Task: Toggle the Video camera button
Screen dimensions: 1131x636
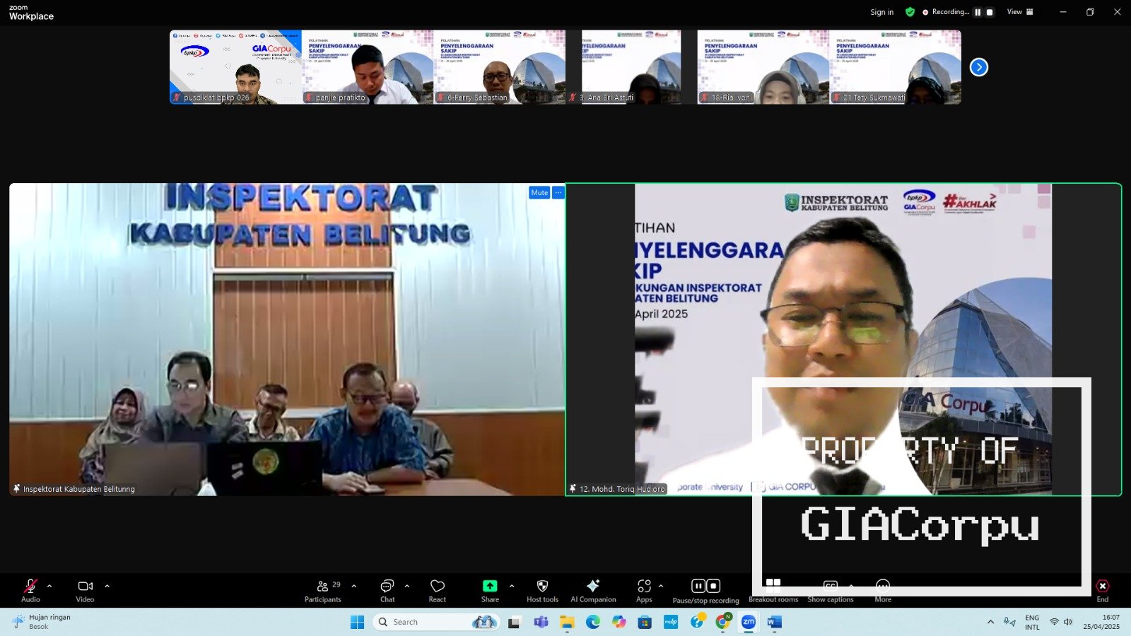Action: pos(85,587)
